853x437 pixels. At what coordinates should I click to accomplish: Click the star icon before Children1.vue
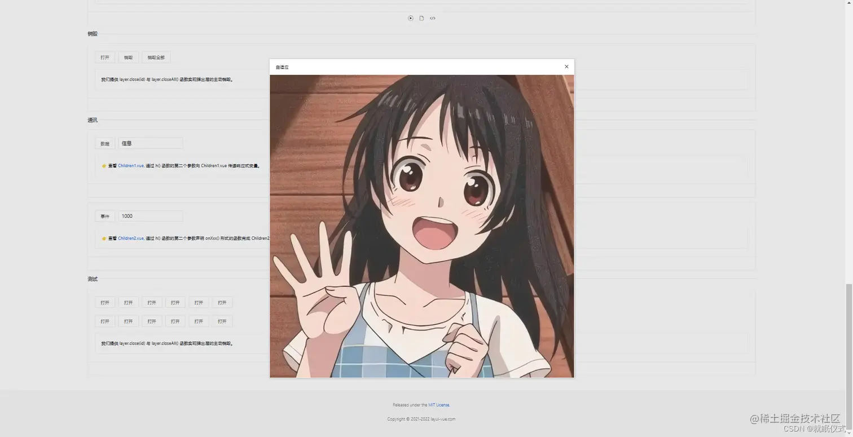(x=104, y=166)
